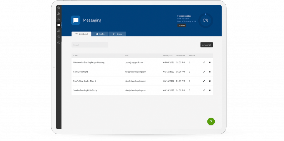
Task: Click the 02:05 PM delivery time
Action: click(180, 62)
